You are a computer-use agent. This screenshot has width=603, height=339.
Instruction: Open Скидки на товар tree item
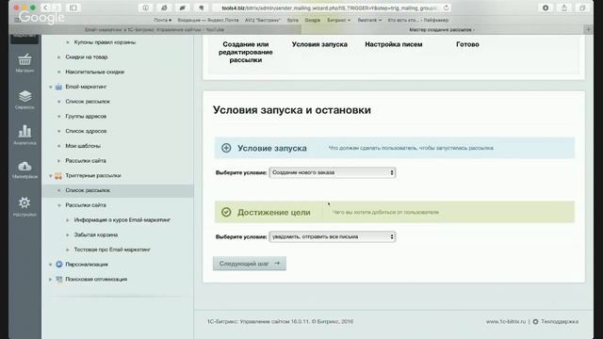pos(86,57)
